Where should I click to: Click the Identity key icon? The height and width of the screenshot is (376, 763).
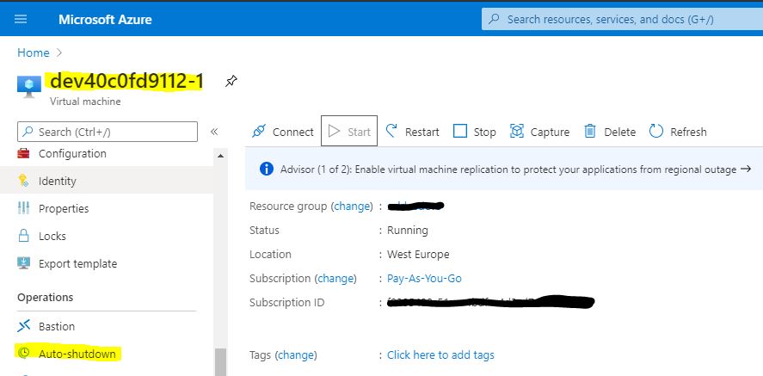pyautogui.click(x=23, y=181)
